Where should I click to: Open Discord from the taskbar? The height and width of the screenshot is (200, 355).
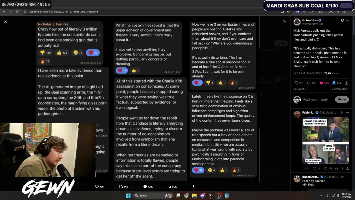[x=202, y=196]
